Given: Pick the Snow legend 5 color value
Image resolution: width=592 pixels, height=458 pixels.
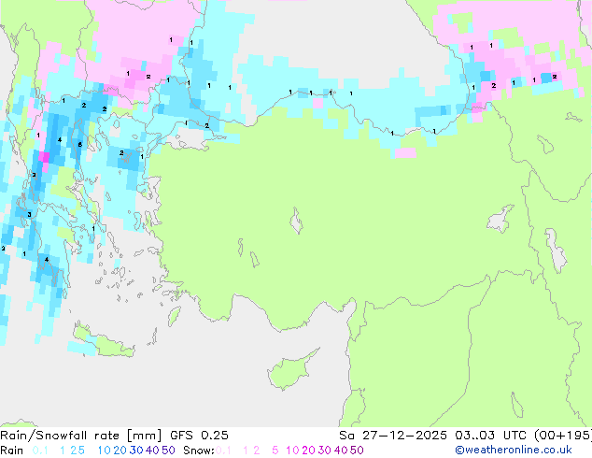Looking at the screenshot, I should point(275,451).
